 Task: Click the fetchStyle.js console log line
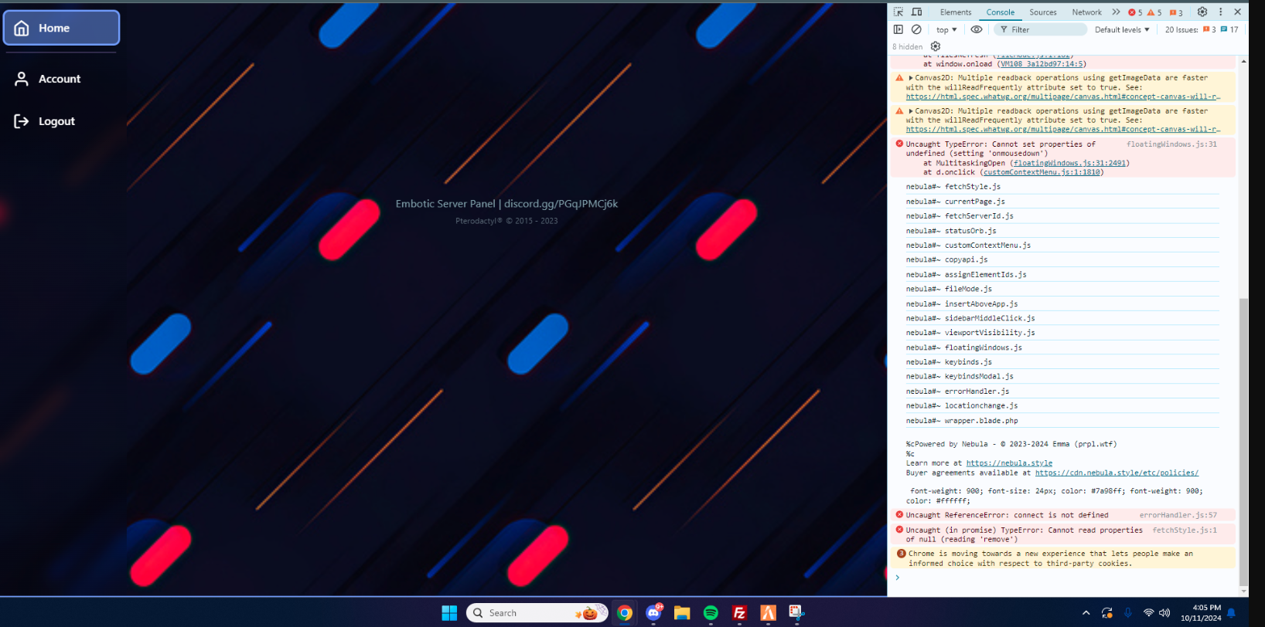tap(1062, 187)
